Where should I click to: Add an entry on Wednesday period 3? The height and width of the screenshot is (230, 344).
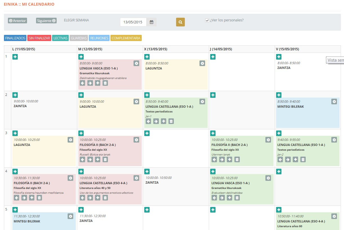pos(147,133)
